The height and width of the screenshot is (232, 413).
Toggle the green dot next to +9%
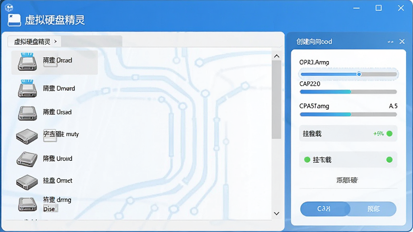[x=389, y=134]
